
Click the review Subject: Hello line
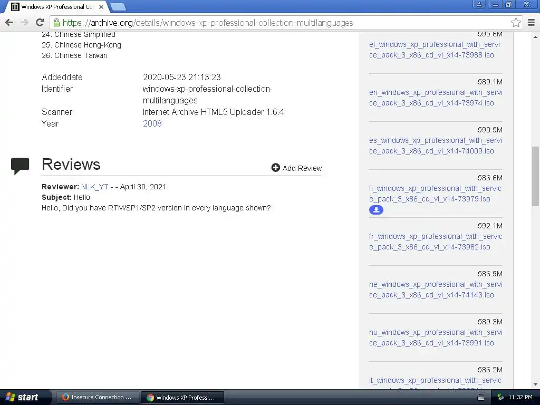pyautogui.click(x=66, y=197)
